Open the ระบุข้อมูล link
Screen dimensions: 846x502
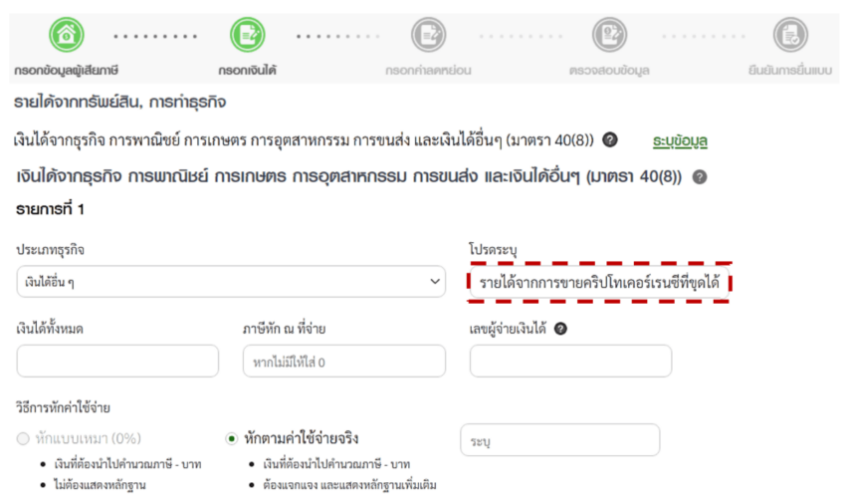(680, 140)
